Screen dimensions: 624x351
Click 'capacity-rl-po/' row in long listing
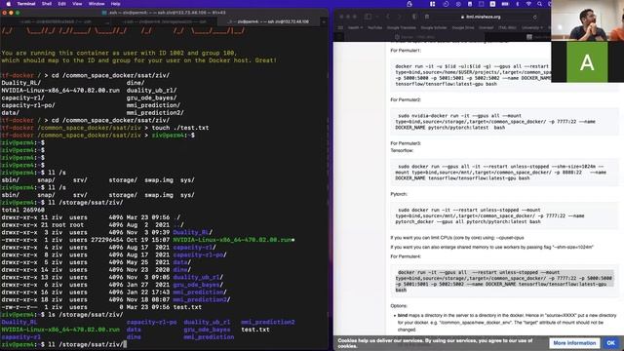point(114,254)
